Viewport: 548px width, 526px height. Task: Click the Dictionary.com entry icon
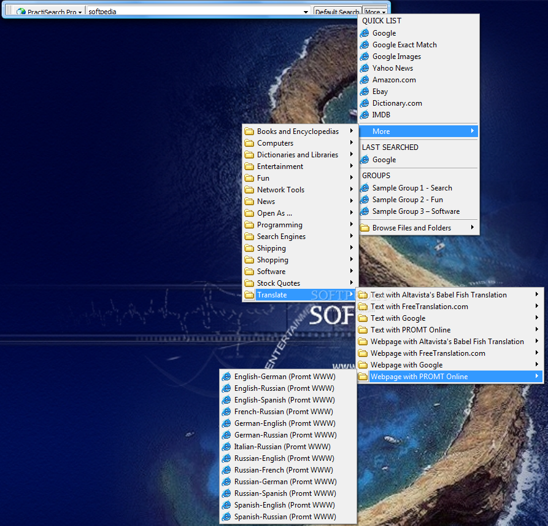point(365,103)
